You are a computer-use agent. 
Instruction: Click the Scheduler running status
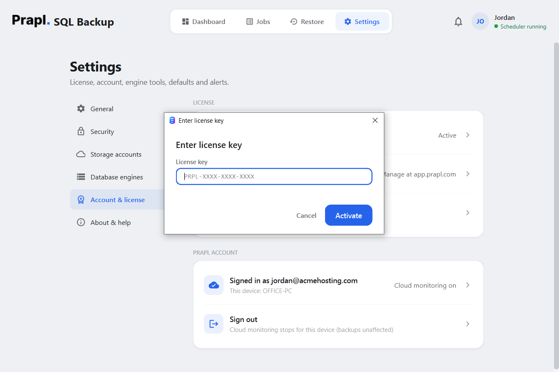click(520, 26)
